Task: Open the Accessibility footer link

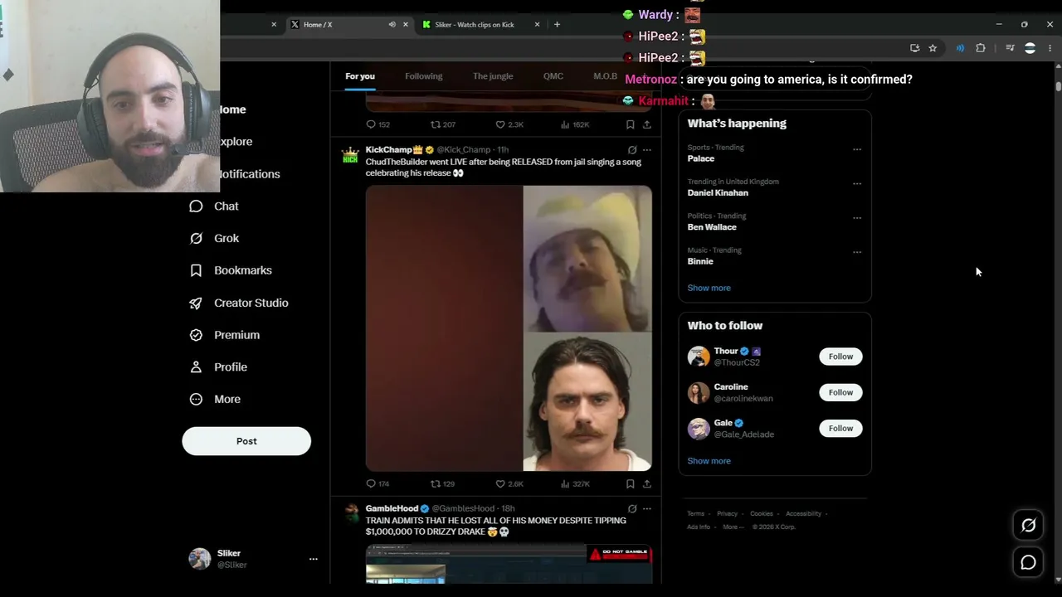Action: click(x=803, y=514)
